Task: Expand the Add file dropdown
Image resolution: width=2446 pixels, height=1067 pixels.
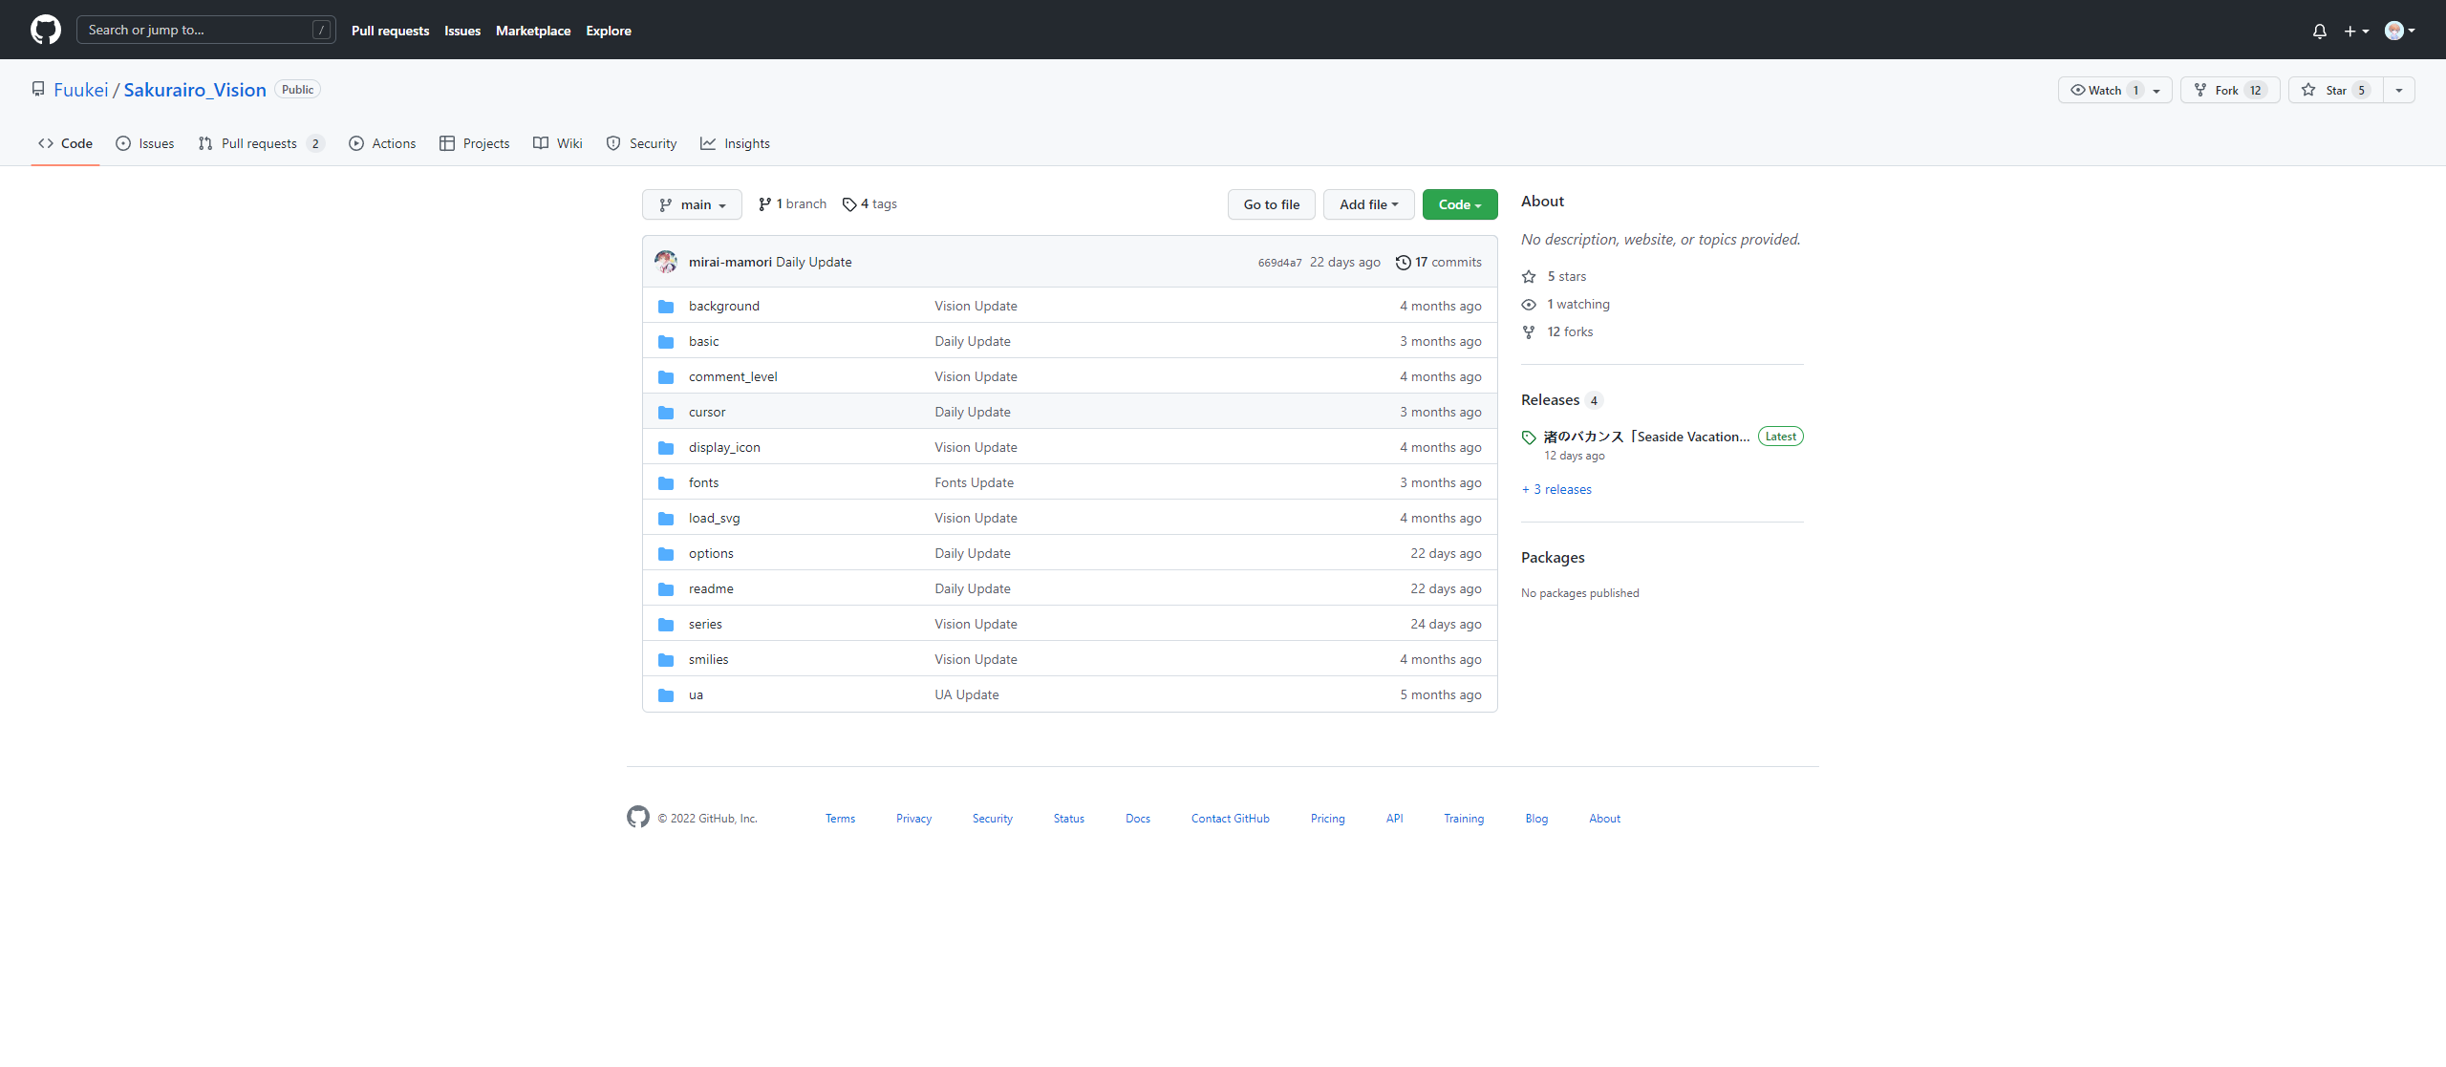Action: pos(1368,204)
